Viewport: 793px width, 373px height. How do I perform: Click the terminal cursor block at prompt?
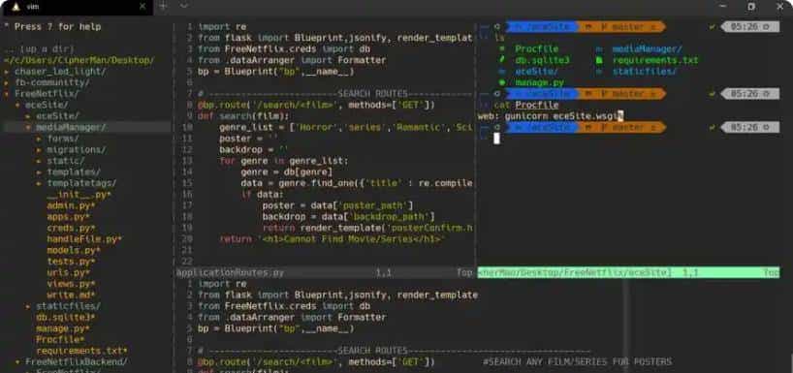click(496, 139)
